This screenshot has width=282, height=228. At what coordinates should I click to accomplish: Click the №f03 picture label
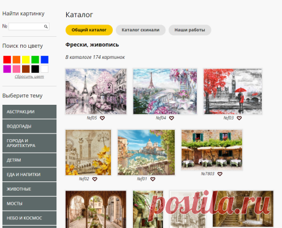pyautogui.click(x=229, y=118)
